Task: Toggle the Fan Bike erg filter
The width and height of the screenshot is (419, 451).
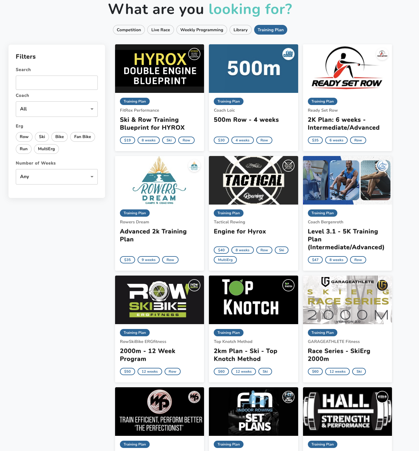Action: pyautogui.click(x=83, y=137)
